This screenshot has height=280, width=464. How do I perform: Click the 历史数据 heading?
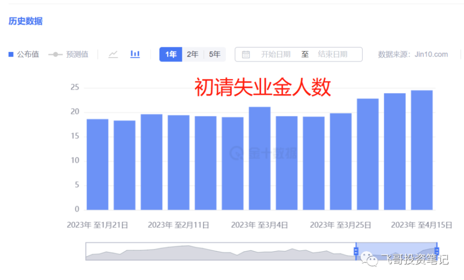point(26,21)
